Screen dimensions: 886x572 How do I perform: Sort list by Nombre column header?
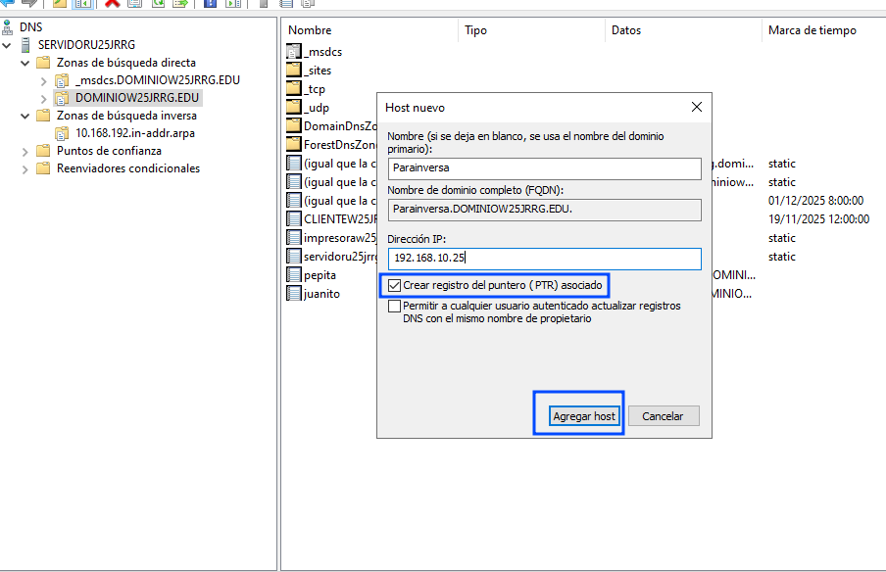[370, 30]
